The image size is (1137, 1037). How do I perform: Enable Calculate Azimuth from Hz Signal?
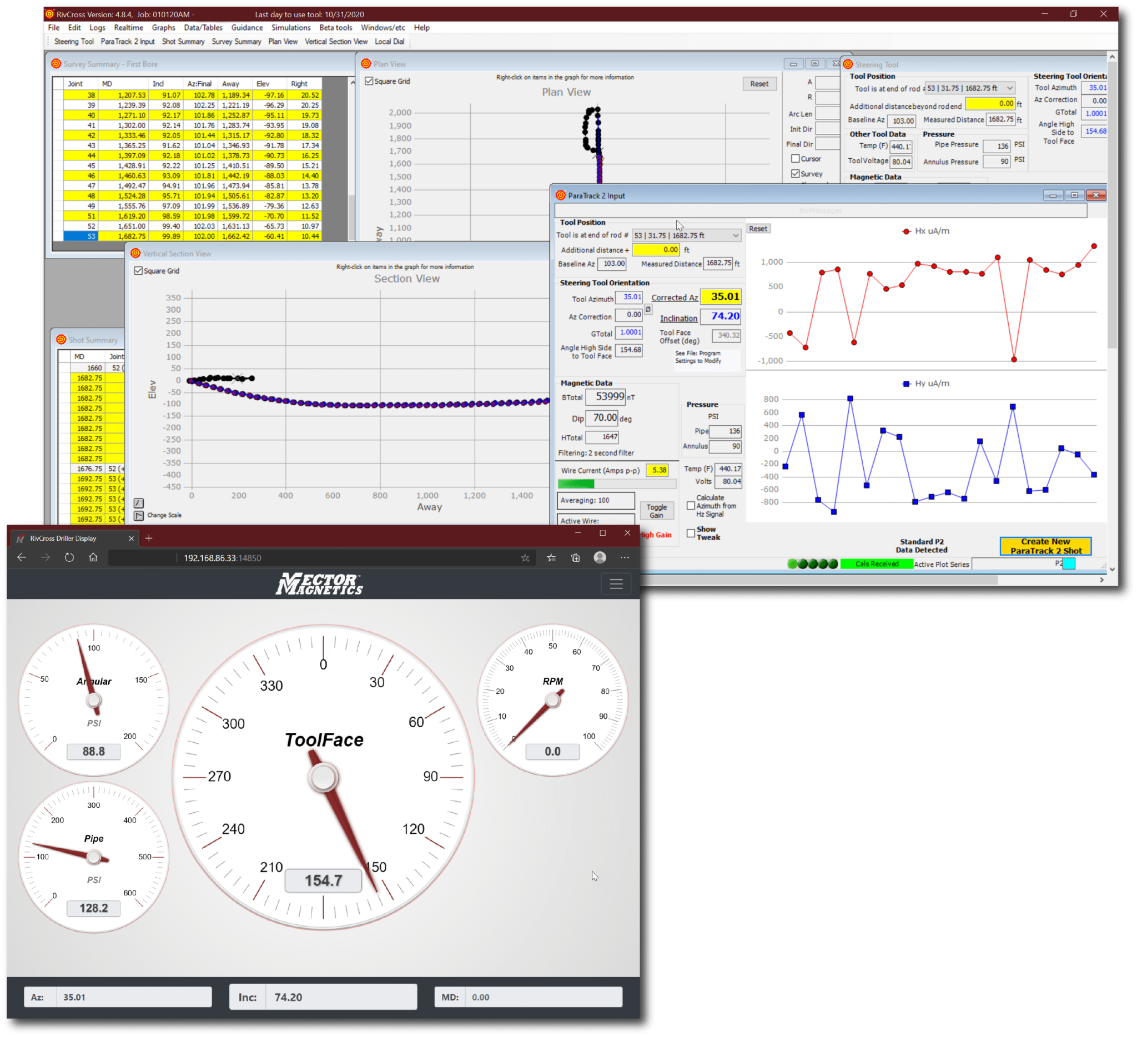pos(690,505)
